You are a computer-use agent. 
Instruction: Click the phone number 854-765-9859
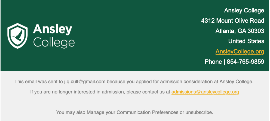(x=246, y=62)
